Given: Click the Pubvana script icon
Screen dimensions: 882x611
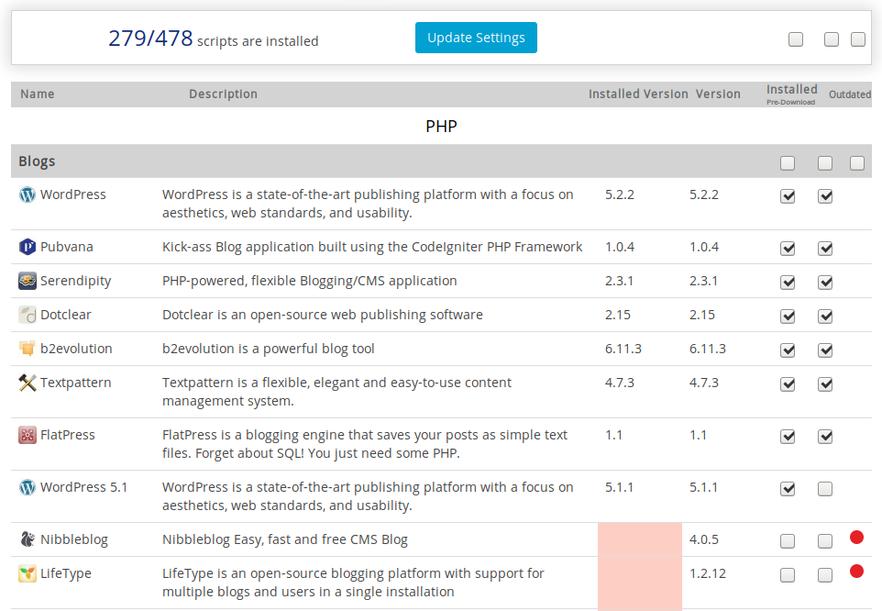Looking at the screenshot, I should coord(28,247).
